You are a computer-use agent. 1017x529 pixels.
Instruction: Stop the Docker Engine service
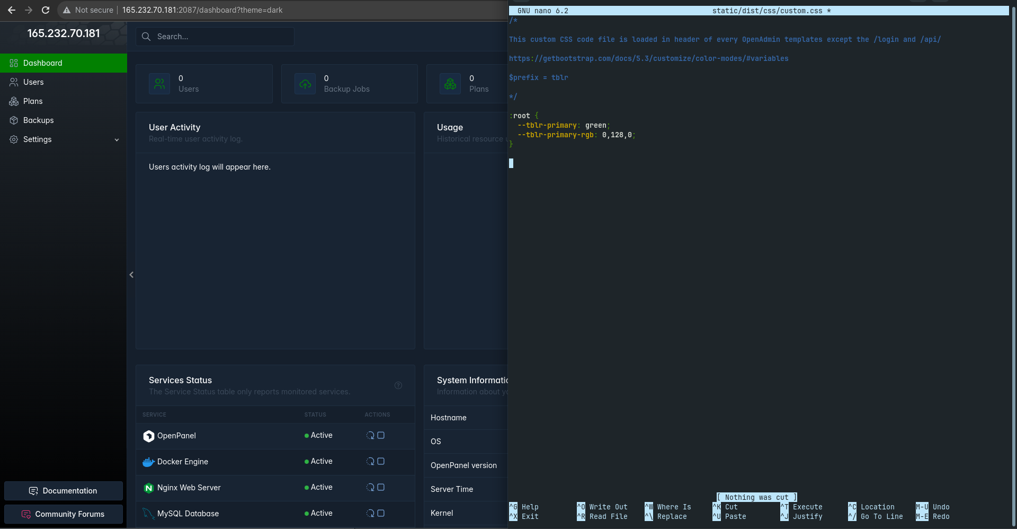381,461
